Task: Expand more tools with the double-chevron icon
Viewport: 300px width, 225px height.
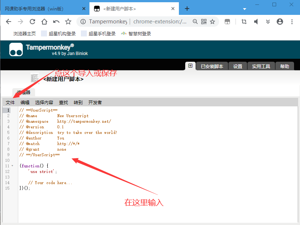Action: [268, 22]
